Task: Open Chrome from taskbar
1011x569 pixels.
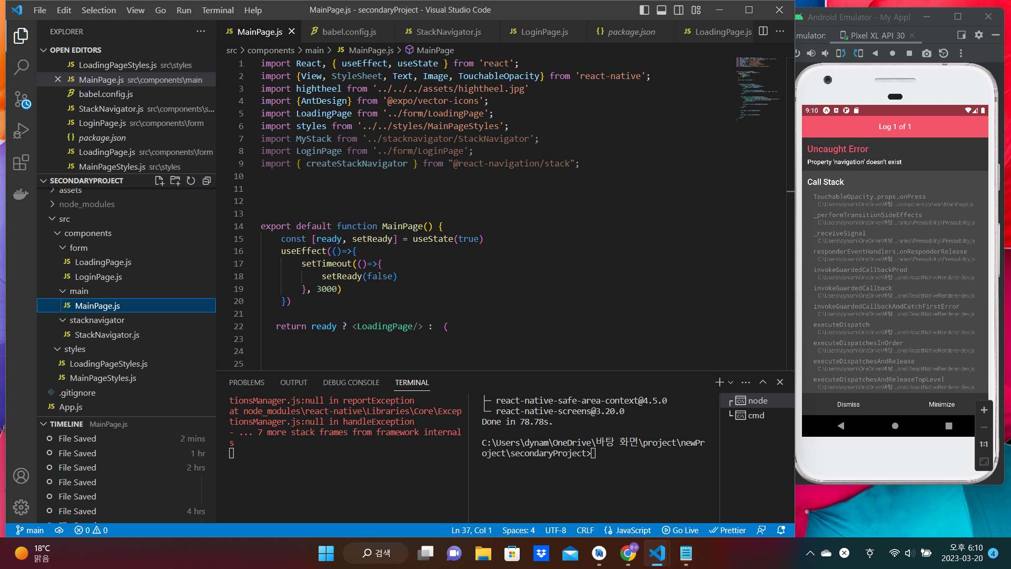Action: tap(628, 553)
